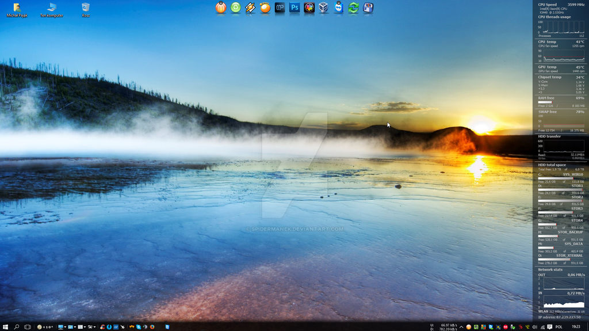Open the green square tray icon

(476, 327)
